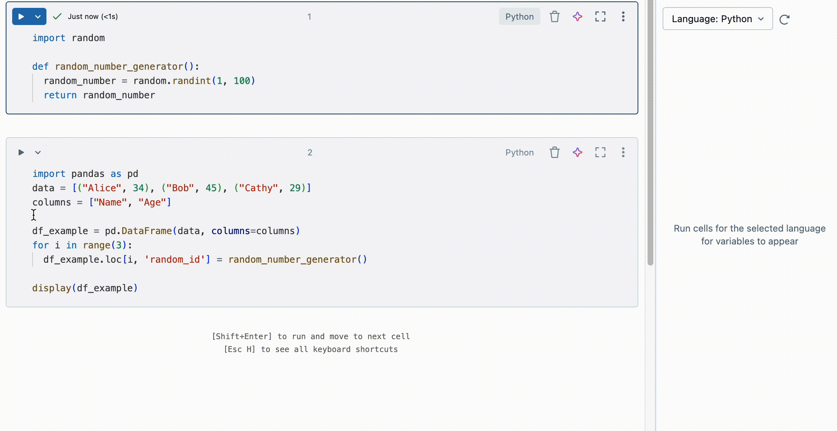Refresh the variables panel
Image resolution: width=837 pixels, height=431 pixels.
pos(784,19)
